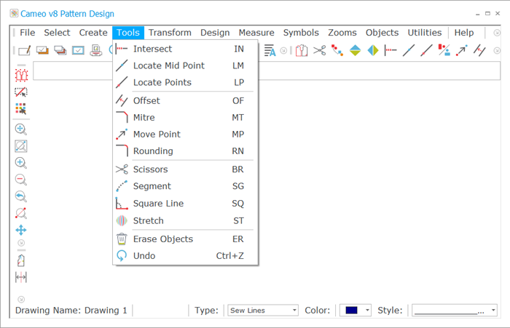Screen dimensions: 510x328
Task: Click the zoom in plus magnifier icon
Action: (x=21, y=163)
